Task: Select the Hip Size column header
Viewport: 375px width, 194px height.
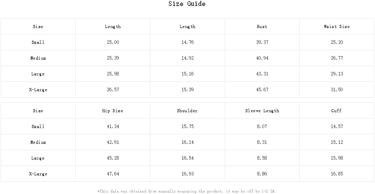Action: click(112, 111)
